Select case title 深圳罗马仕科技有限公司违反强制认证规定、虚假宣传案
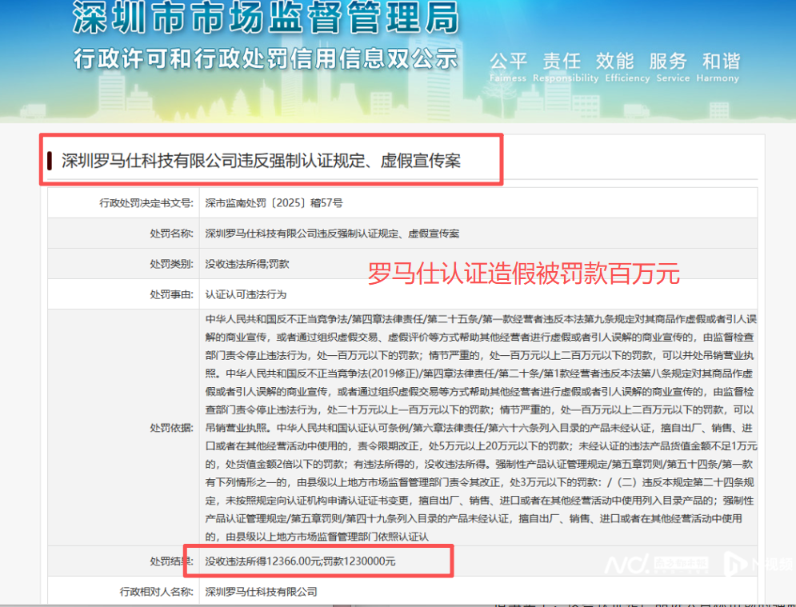The image size is (796, 607). point(261,161)
